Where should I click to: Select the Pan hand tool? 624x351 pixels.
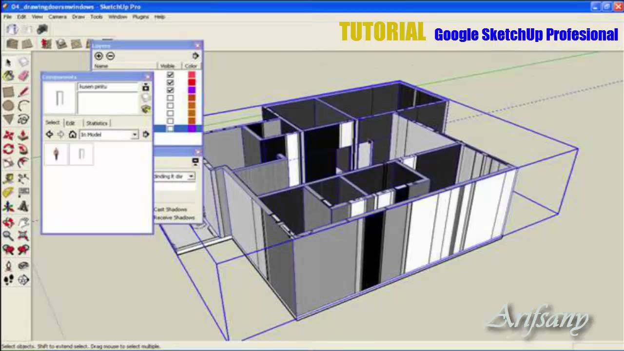coord(23,222)
